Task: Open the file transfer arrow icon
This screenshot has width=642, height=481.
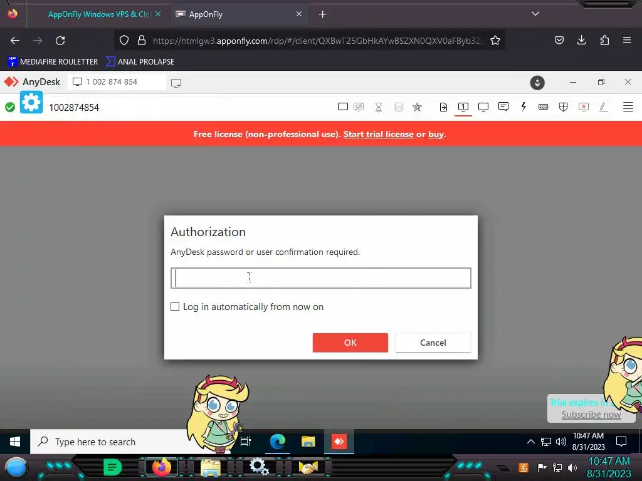Action: (443, 107)
